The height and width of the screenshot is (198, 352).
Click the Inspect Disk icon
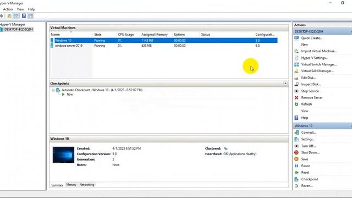296,84
